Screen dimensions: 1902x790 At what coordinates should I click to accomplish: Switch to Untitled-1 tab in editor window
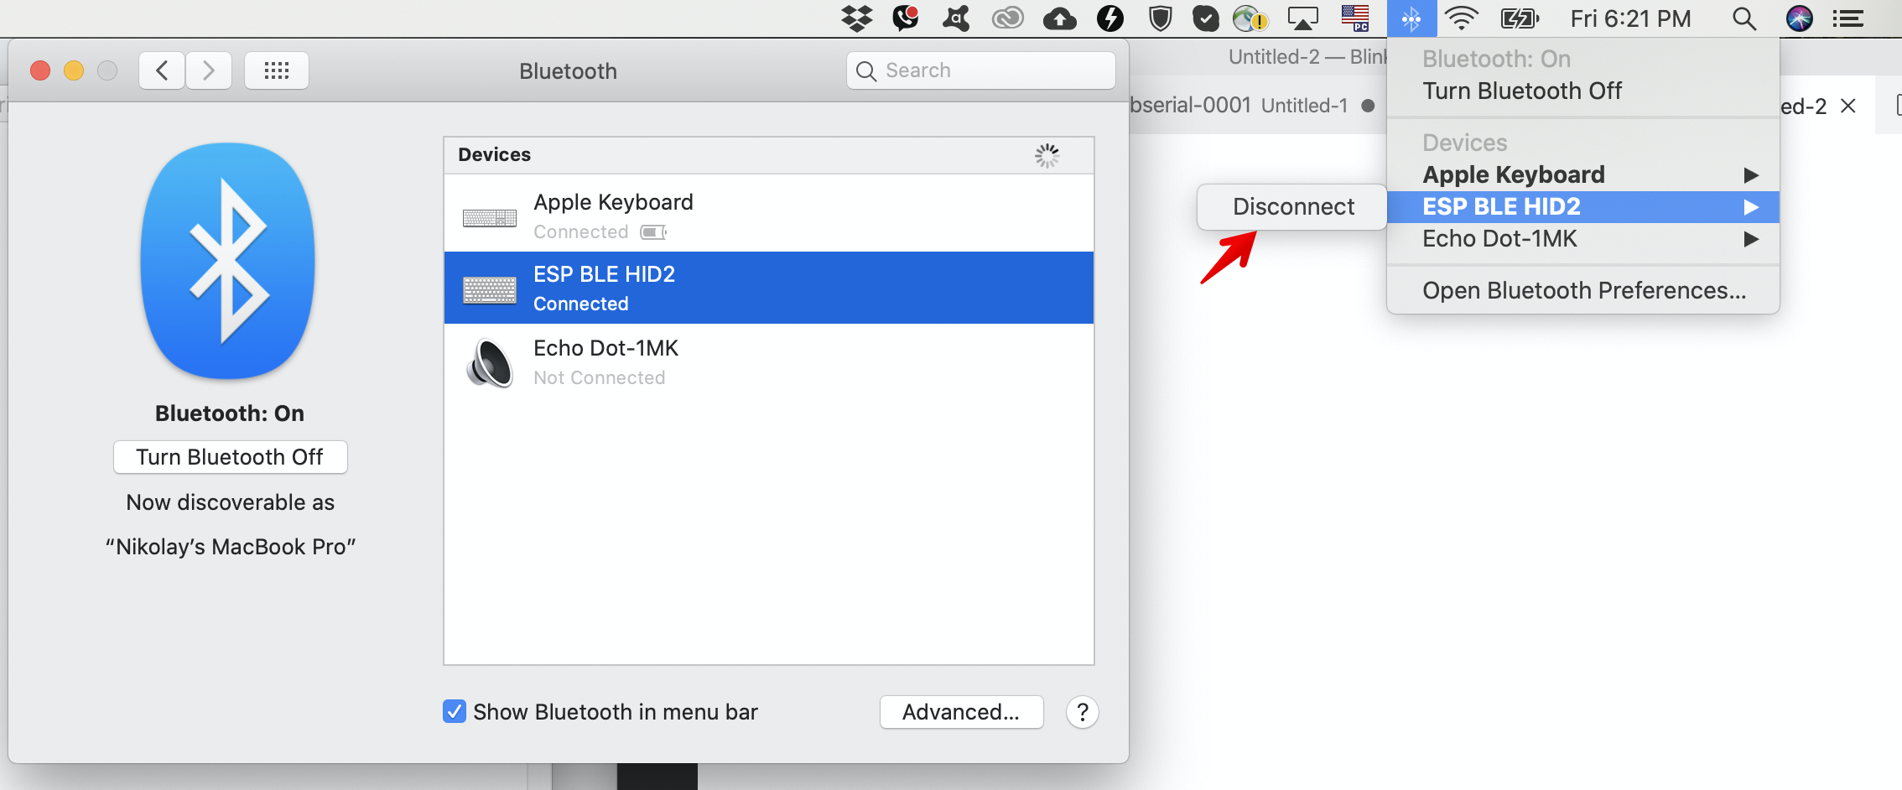[x=1304, y=106]
